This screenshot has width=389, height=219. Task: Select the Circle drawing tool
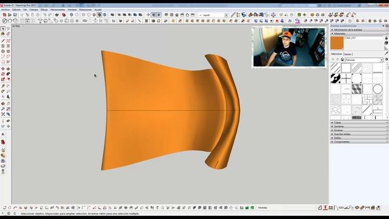[3, 51]
